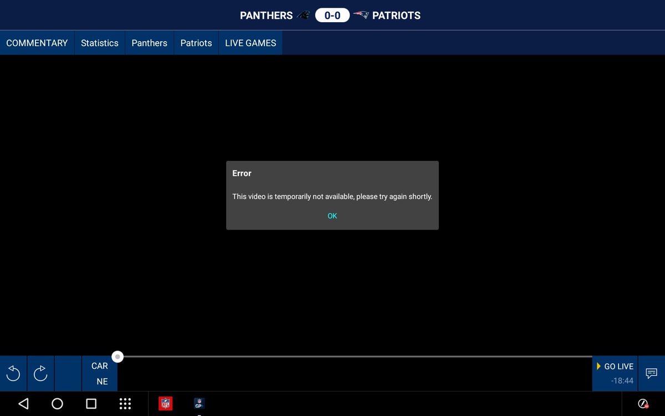This screenshot has width=665, height=416.
Task: Open Android recent apps square button
Action: (x=91, y=403)
